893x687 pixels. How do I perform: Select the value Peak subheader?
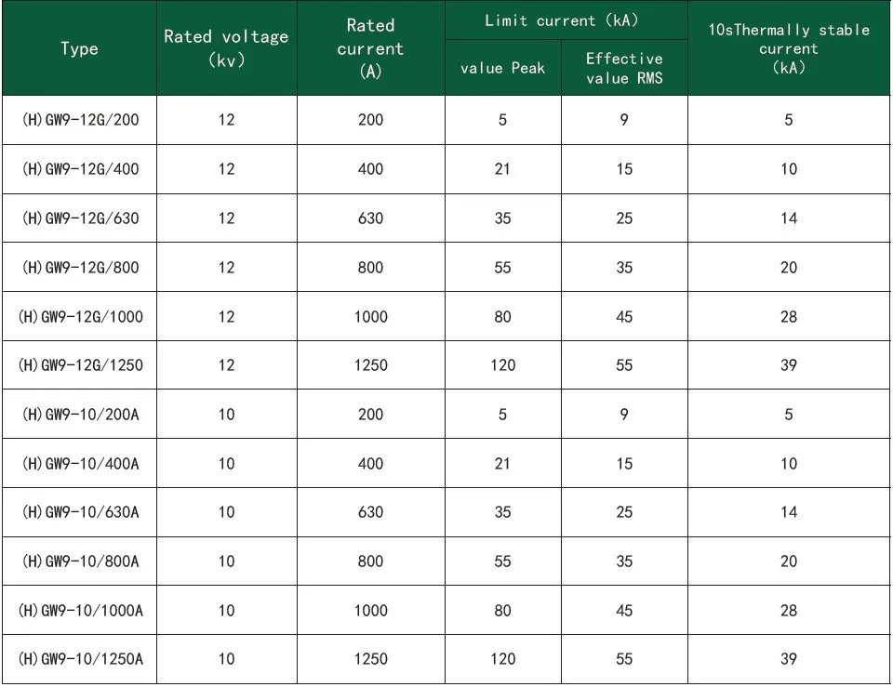click(x=503, y=69)
